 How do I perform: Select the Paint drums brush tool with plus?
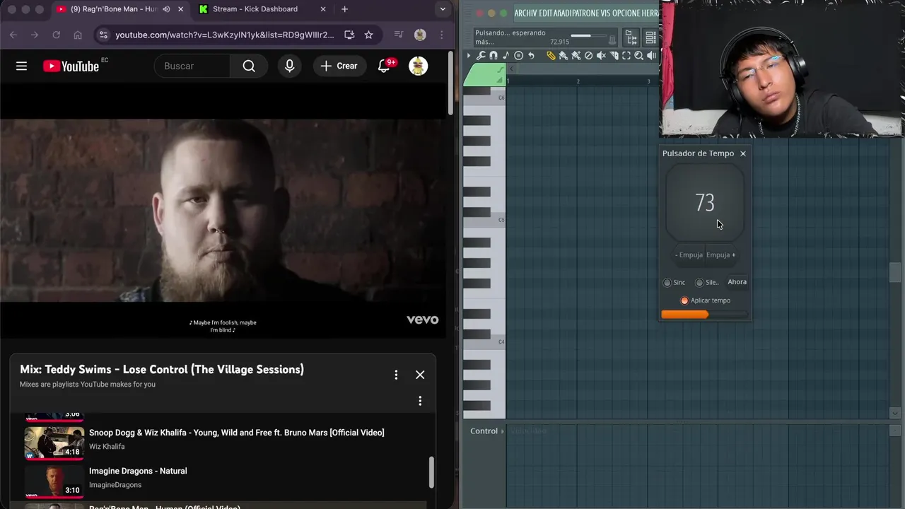[576, 55]
